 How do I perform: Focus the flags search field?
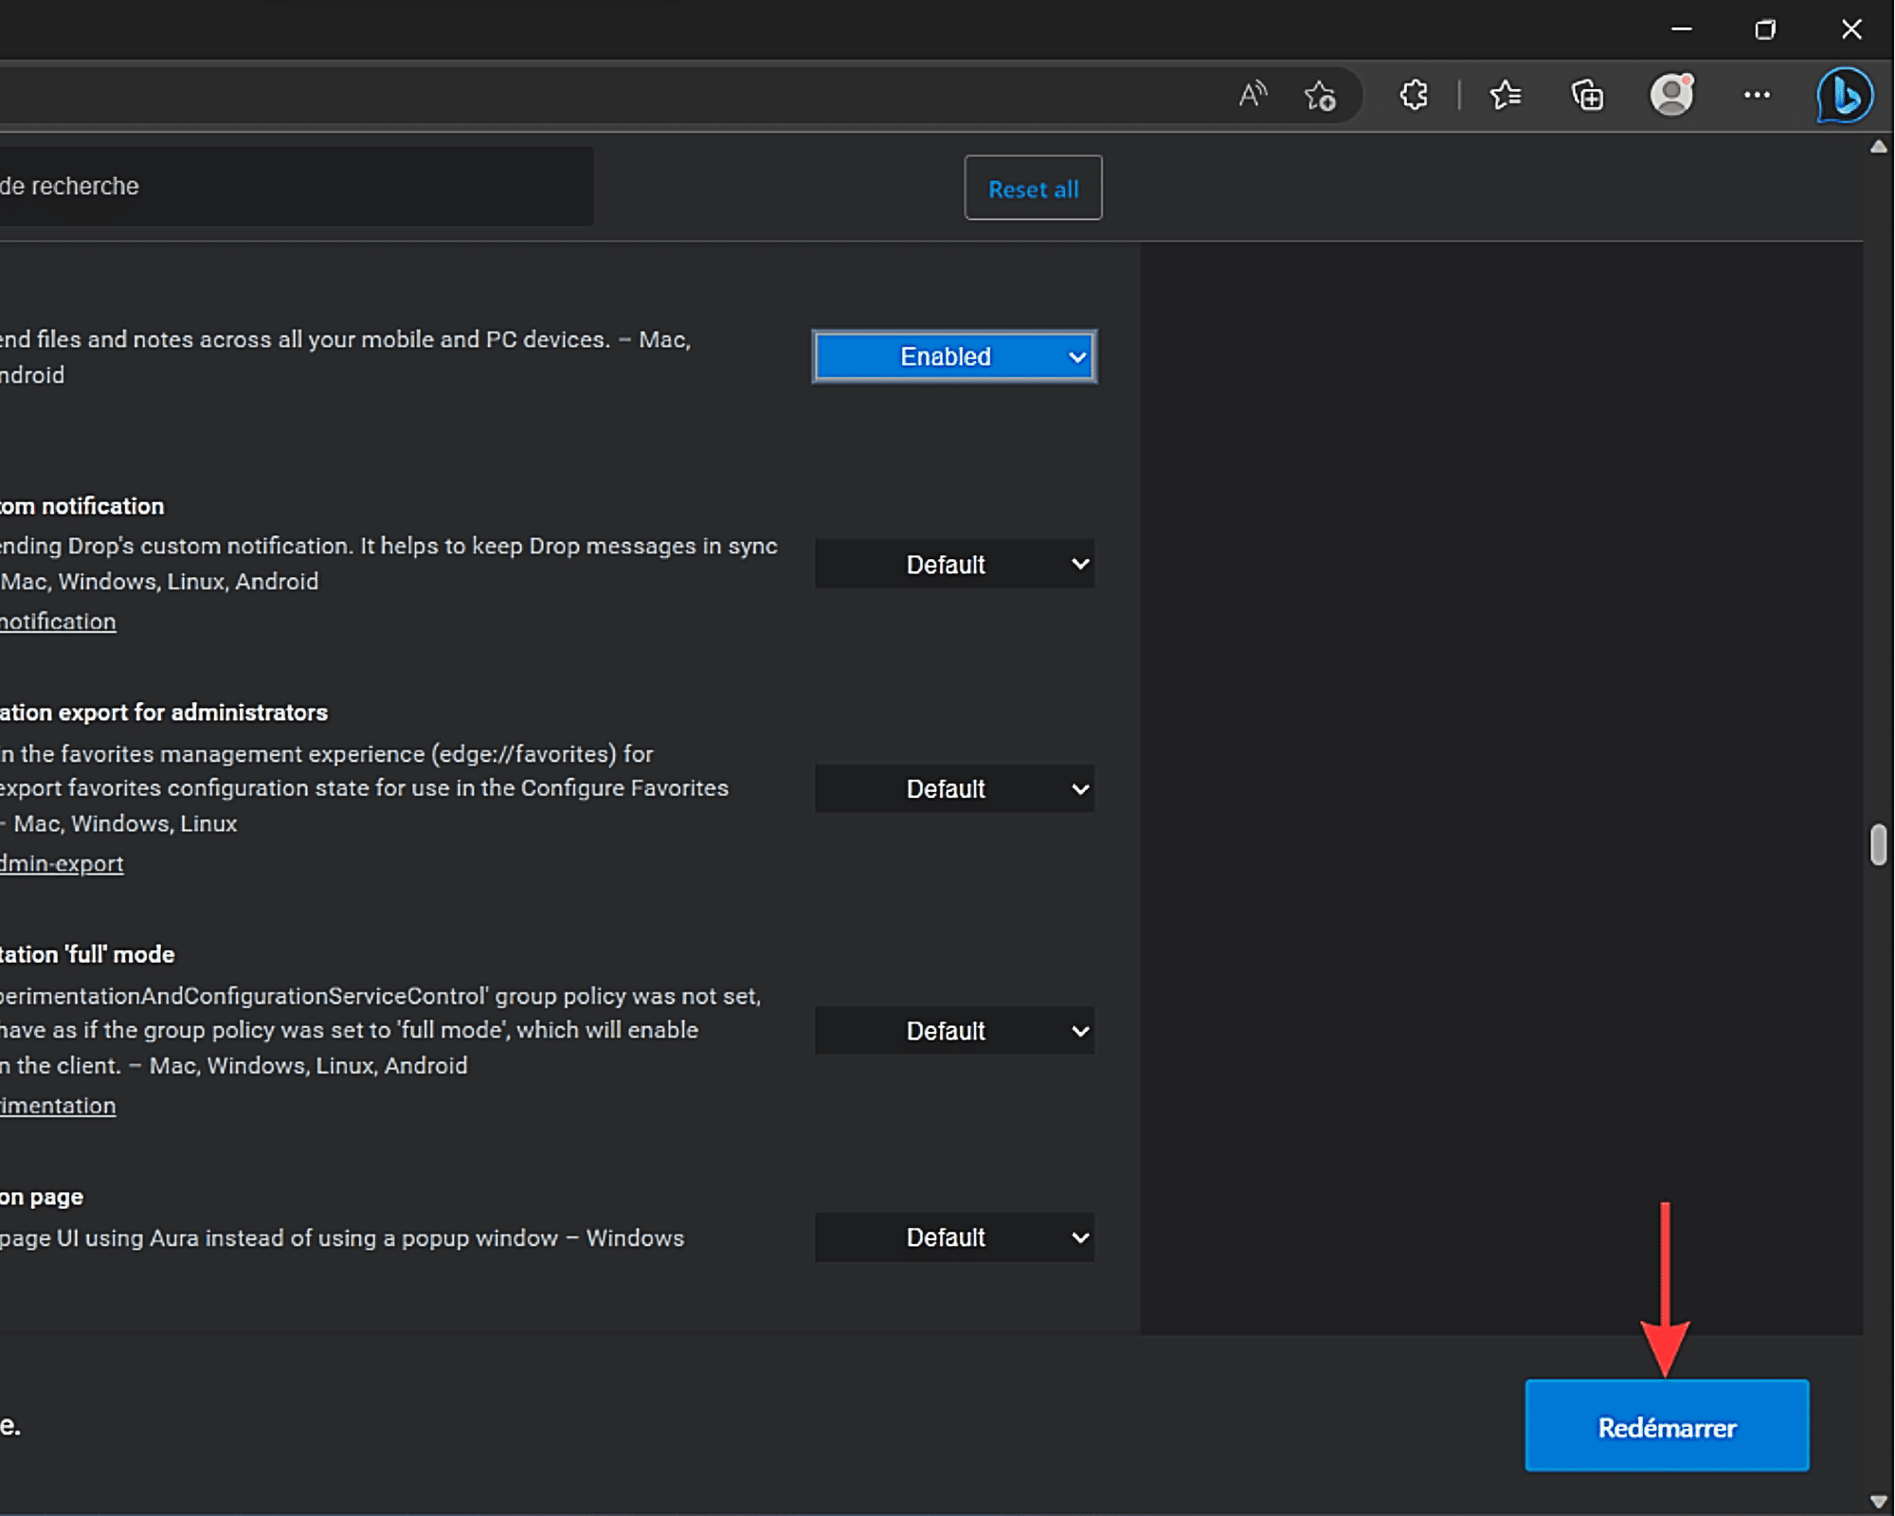pyautogui.click(x=297, y=186)
